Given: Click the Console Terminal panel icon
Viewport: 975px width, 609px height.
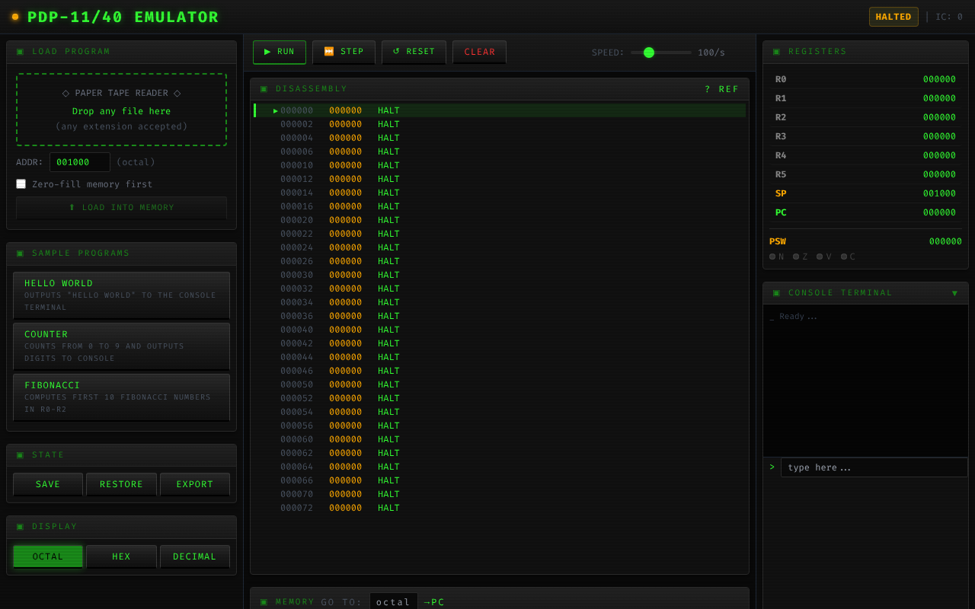Looking at the screenshot, I should coord(777,293).
